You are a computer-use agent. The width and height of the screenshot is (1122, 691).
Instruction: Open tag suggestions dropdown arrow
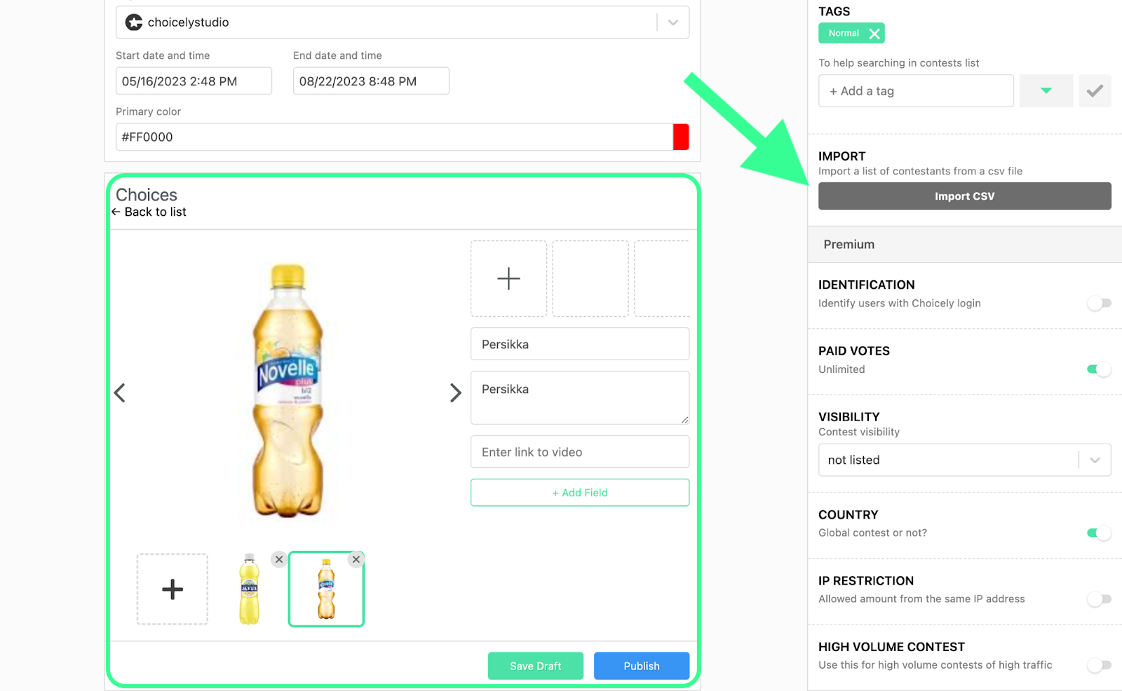click(x=1046, y=90)
